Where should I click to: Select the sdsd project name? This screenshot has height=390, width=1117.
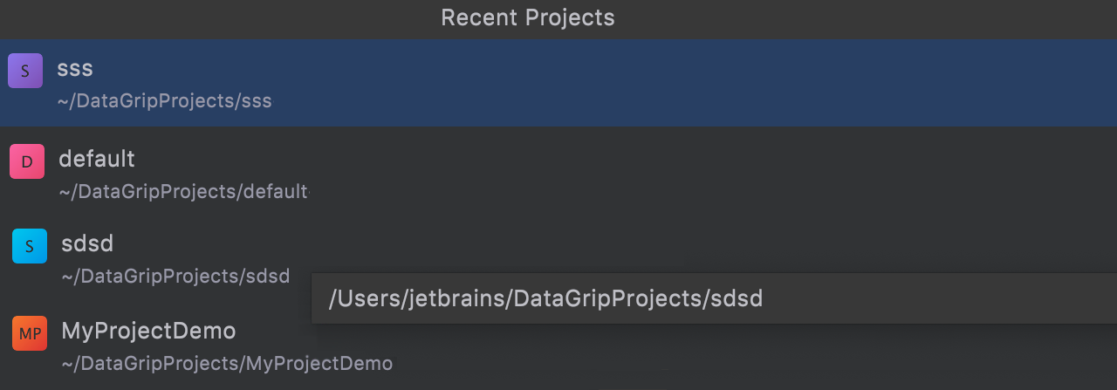click(x=87, y=243)
